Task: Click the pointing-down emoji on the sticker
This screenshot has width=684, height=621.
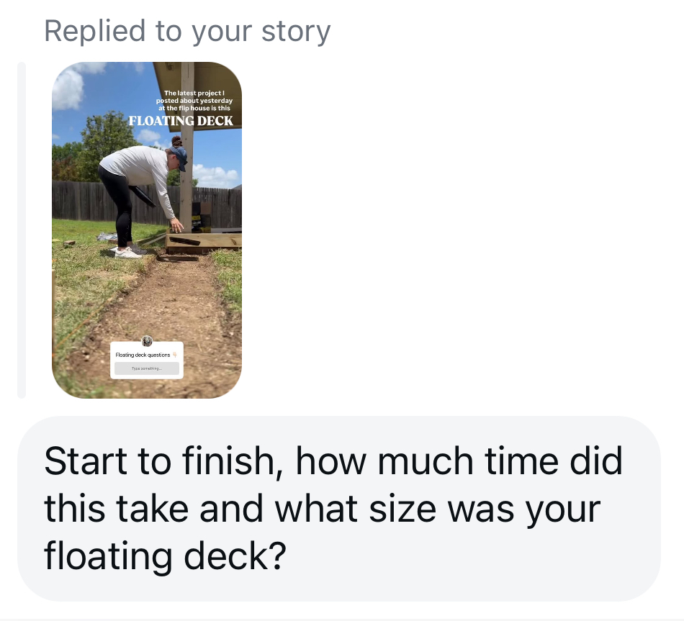Action: (x=174, y=355)
